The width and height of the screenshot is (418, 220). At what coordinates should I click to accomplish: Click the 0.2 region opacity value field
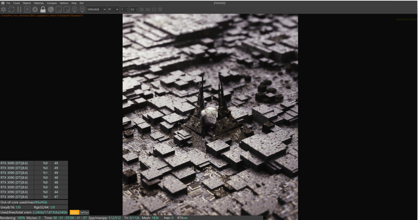[x=133, y=9]
